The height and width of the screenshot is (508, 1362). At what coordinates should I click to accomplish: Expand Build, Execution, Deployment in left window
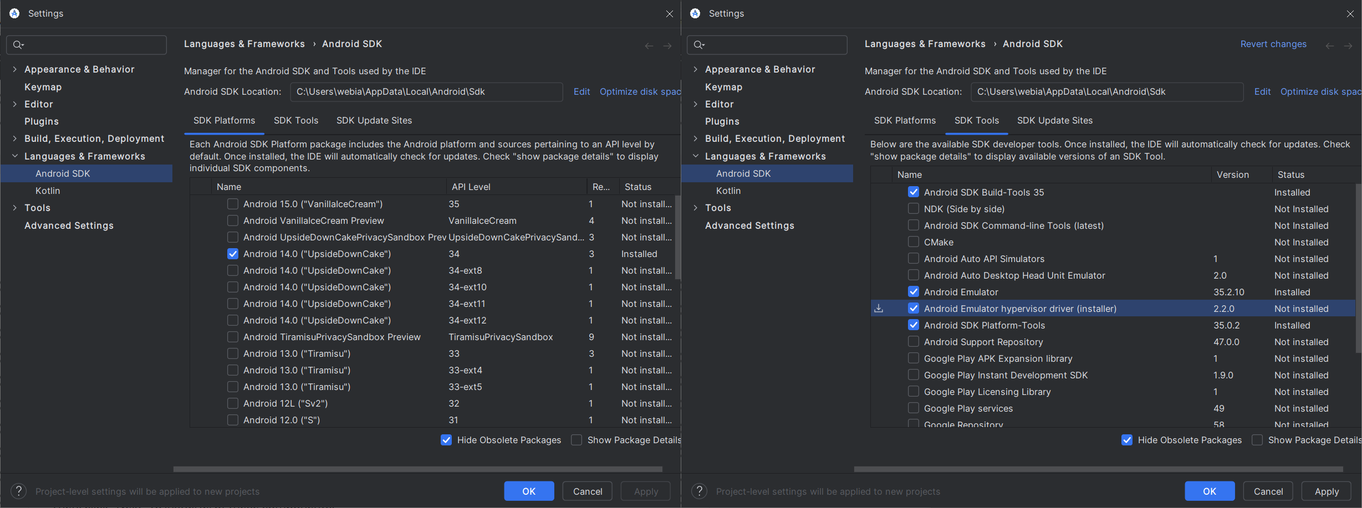click(14, 138)
